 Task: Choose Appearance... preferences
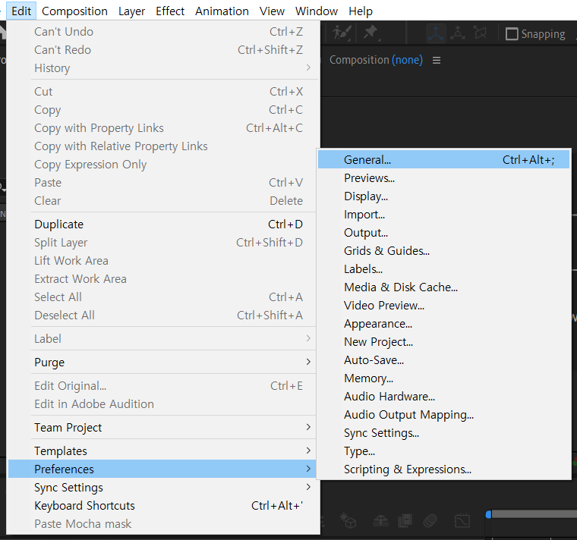pyautogui.click(x=444, y=324)
